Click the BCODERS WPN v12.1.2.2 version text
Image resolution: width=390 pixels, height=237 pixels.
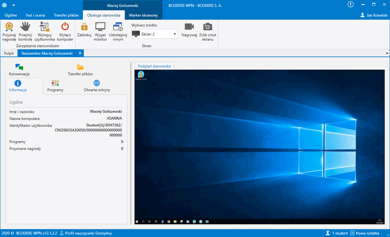pyautogui.click(x=37, y=233)
